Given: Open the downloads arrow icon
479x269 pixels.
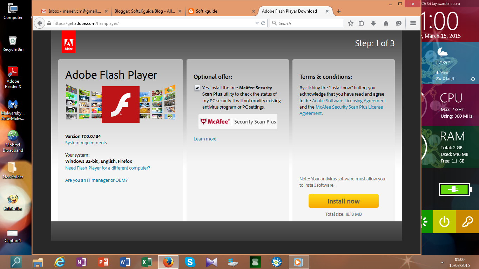Looking at the screenshot, I should tap(373, 23).
